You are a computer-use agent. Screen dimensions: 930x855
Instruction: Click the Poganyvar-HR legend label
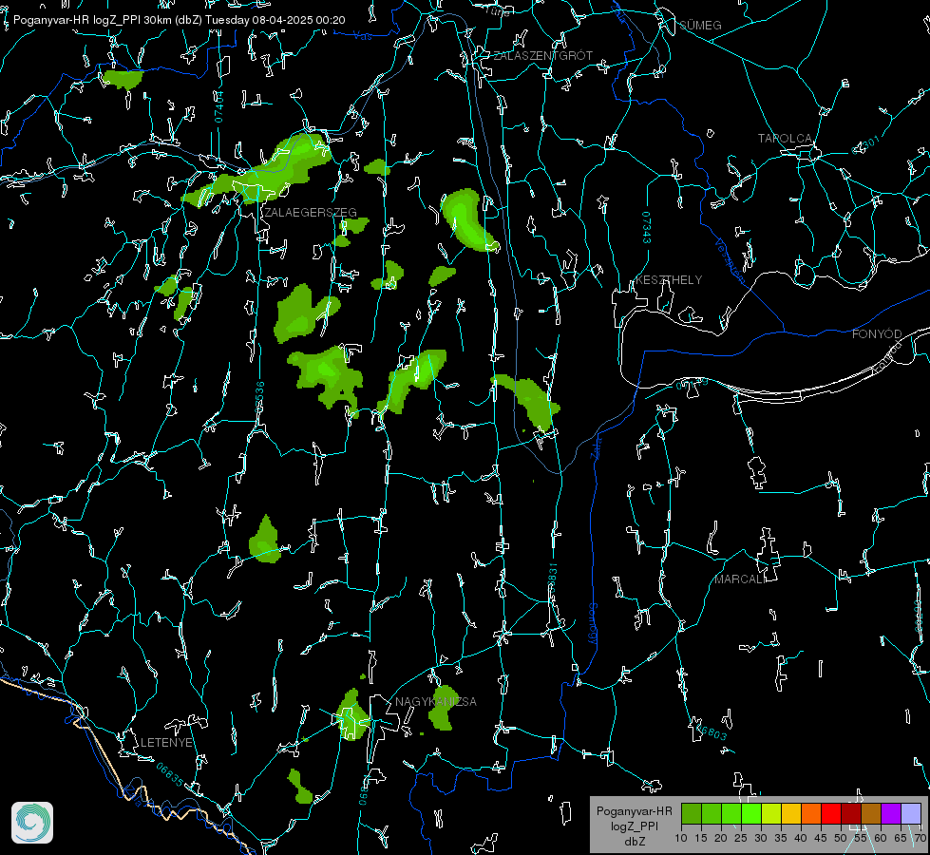coord(634,811)
